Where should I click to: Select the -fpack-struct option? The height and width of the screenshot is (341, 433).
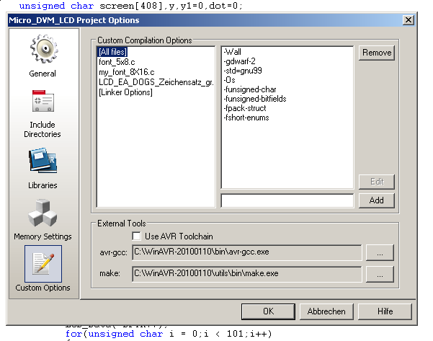pyautogui.click(x=245, y=108)
